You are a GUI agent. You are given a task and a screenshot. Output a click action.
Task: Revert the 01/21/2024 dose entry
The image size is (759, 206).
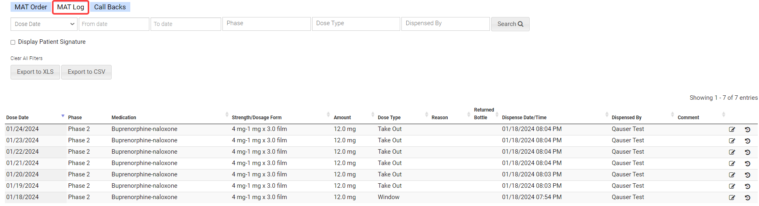pos(747,164)
